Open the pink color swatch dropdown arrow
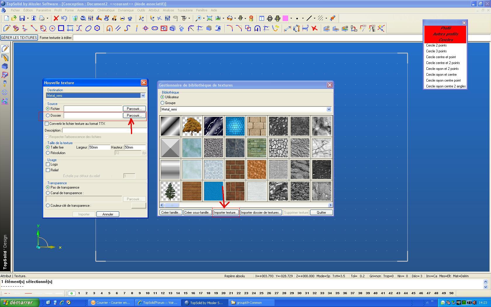This screenshot has height=307, width=491. (291, 18)
